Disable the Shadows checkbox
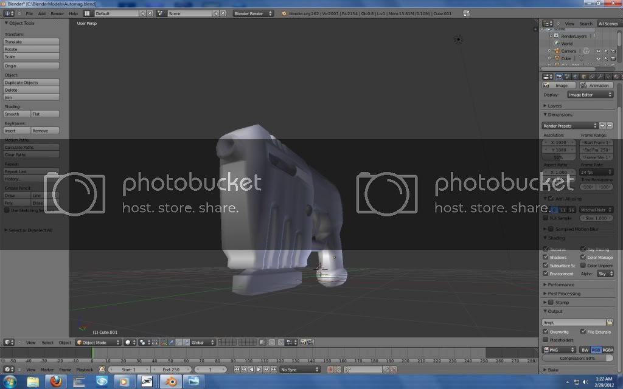This screenshot has width=623, height=389. (x=546, y=257)
